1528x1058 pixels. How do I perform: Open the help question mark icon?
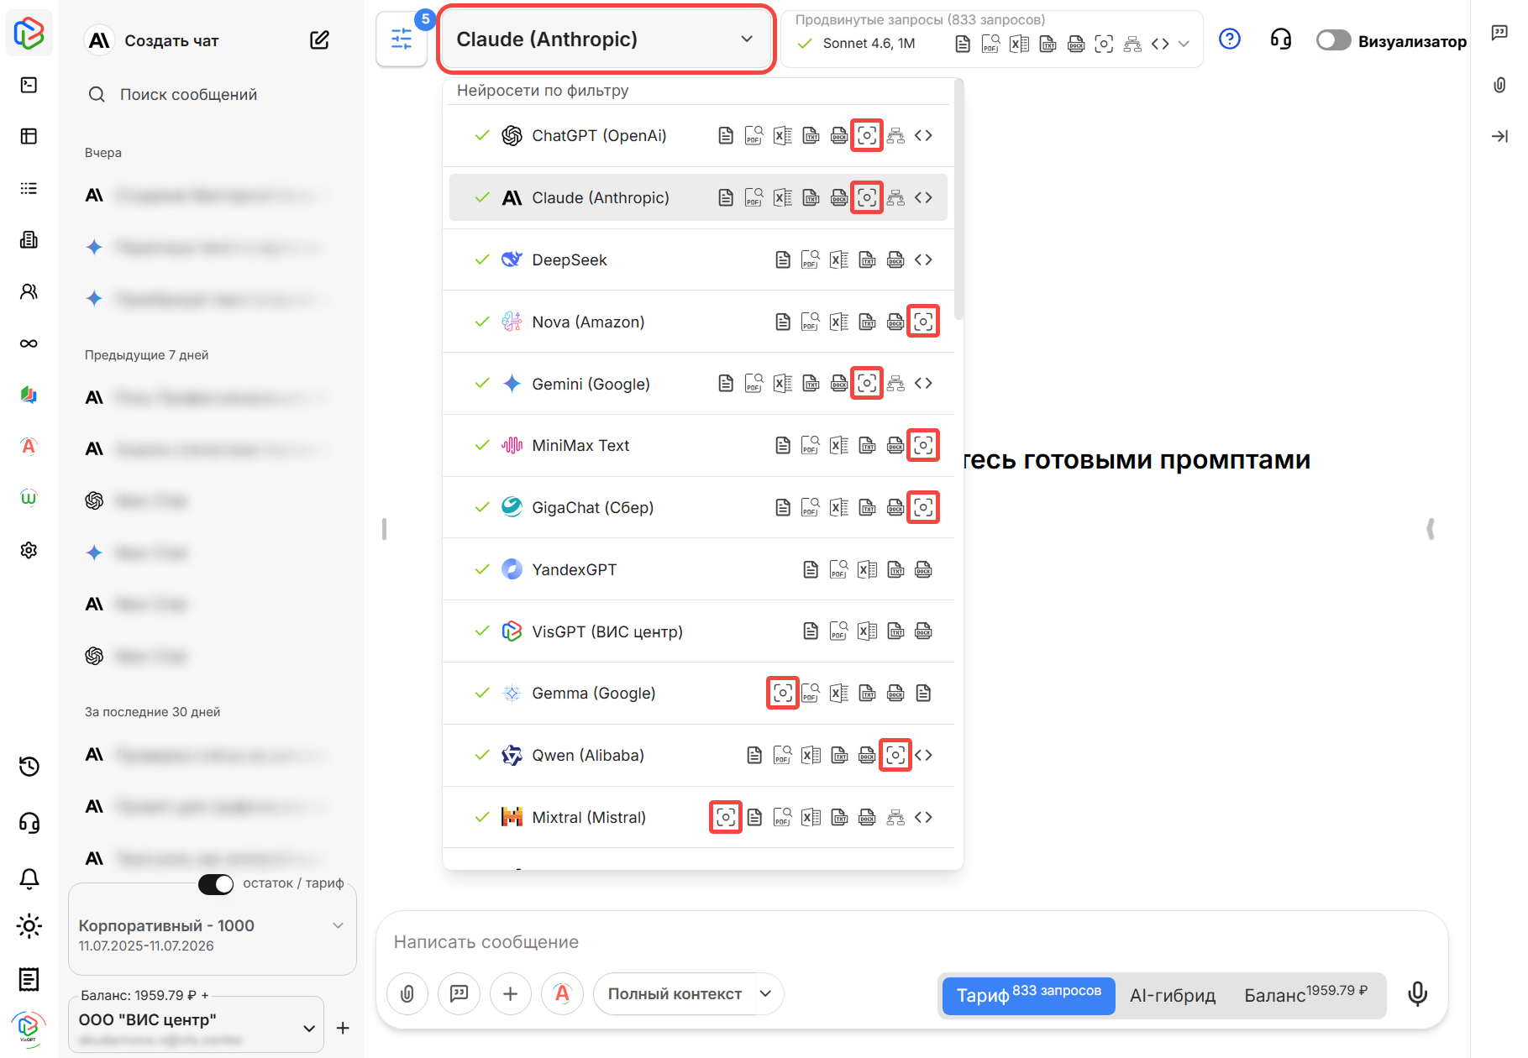coord(1229,39)
